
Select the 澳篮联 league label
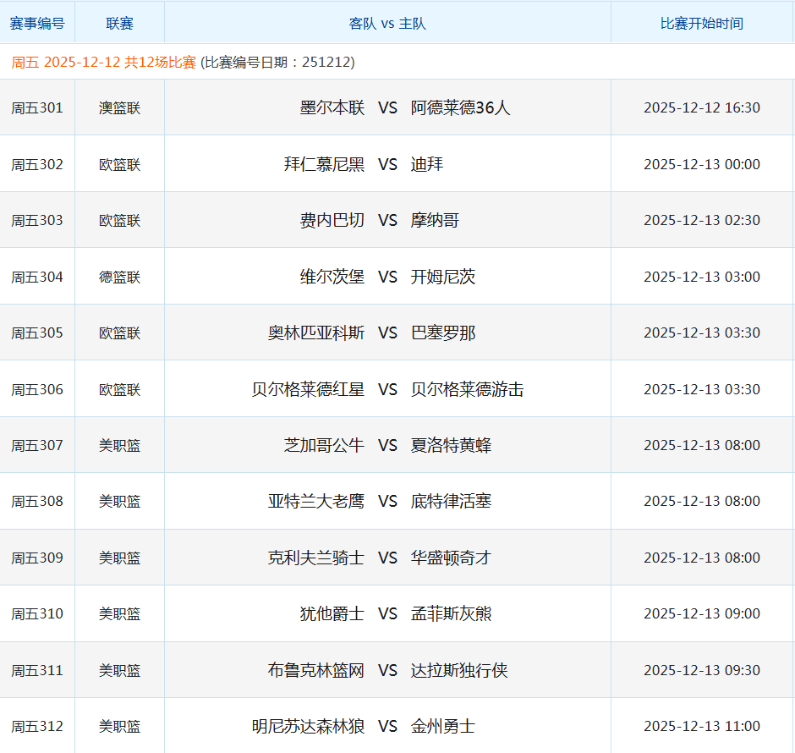[x=119, y=107]
